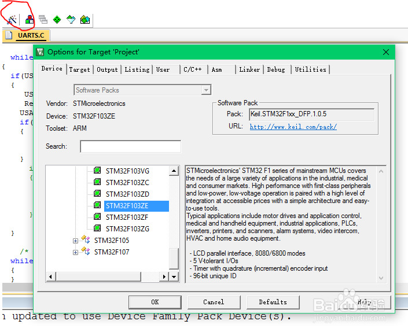The width and height of the screenshot is (408, 332).
Task: Click the Help button
Action: tap(364, 302)
